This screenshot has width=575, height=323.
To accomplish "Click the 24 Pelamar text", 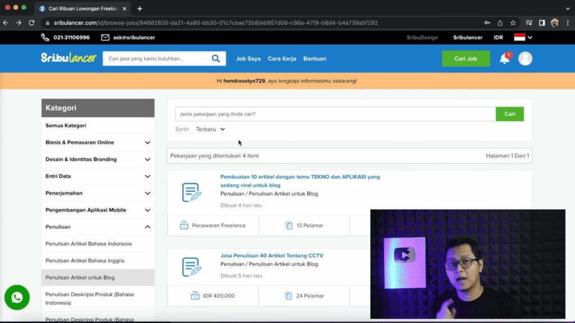I will tap(310, 296).
